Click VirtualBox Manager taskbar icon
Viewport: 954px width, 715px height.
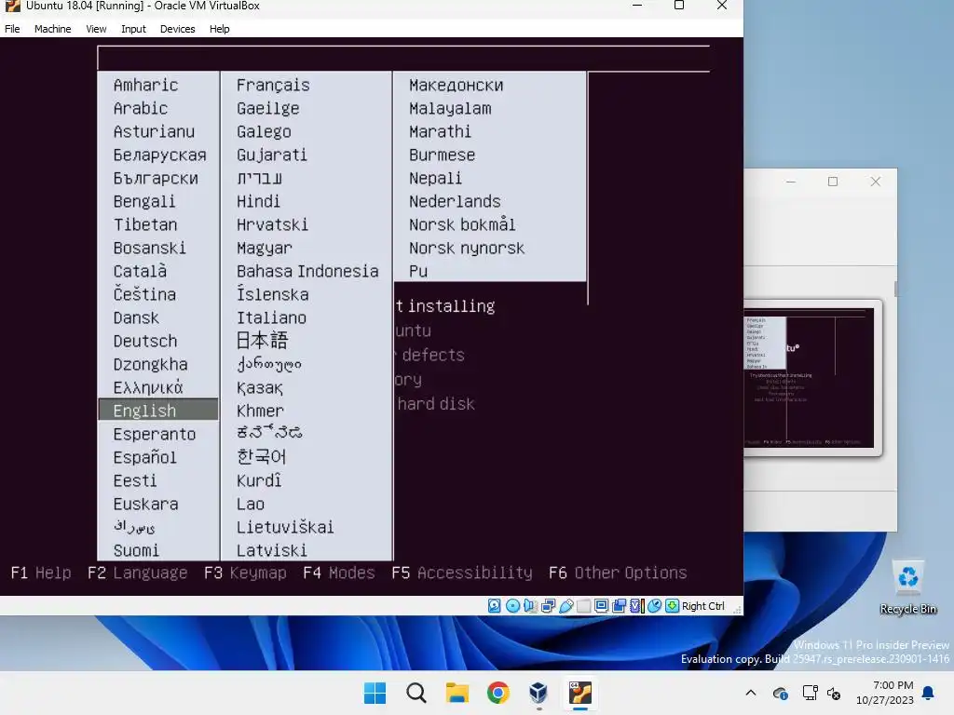538,693
